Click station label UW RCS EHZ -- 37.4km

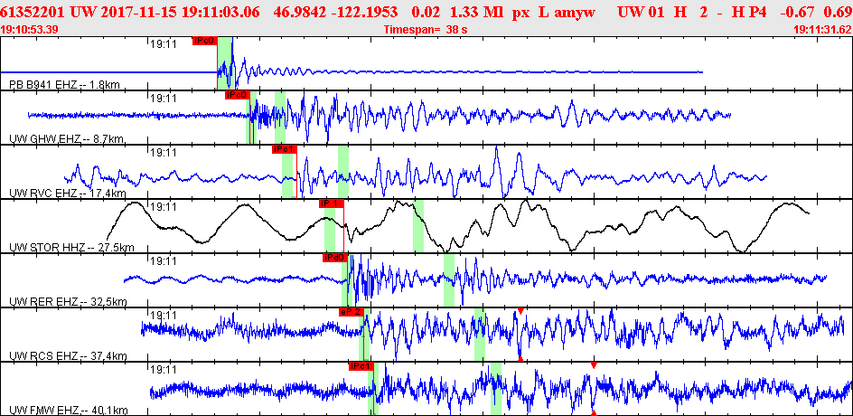click(x=68, y=356)
